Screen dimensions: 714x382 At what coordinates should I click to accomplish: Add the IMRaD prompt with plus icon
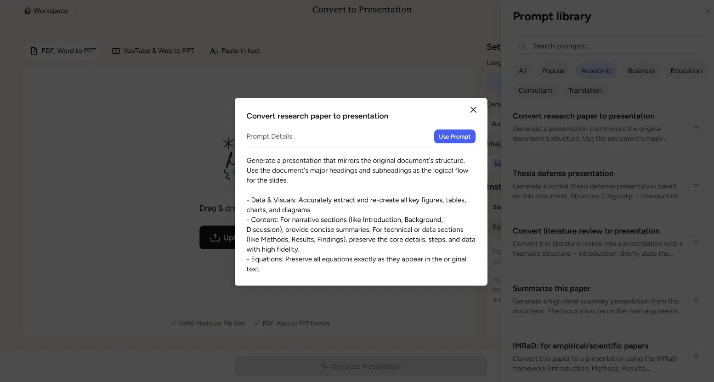pyautogui.click(x=696, y=357)
